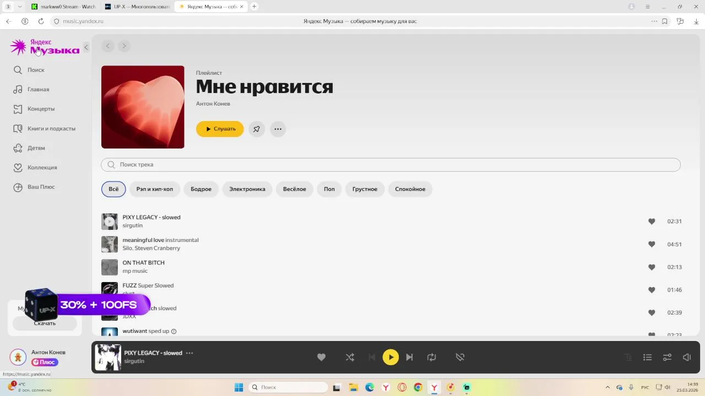Focus the Поиск трека search field

pyautogui.click(x=391, y=164)
